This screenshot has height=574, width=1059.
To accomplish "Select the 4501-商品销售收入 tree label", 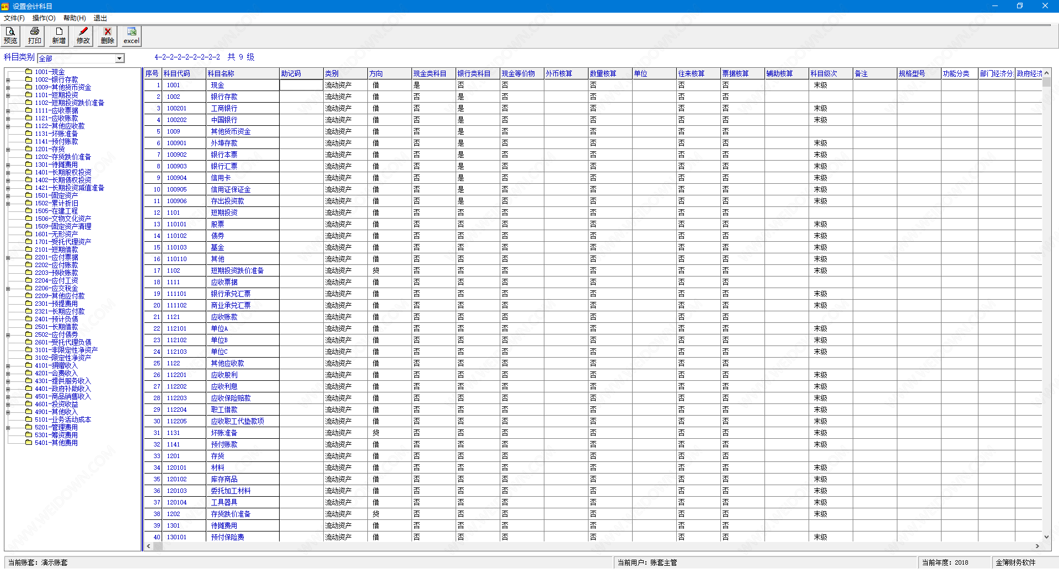I will tap(63, 396).
